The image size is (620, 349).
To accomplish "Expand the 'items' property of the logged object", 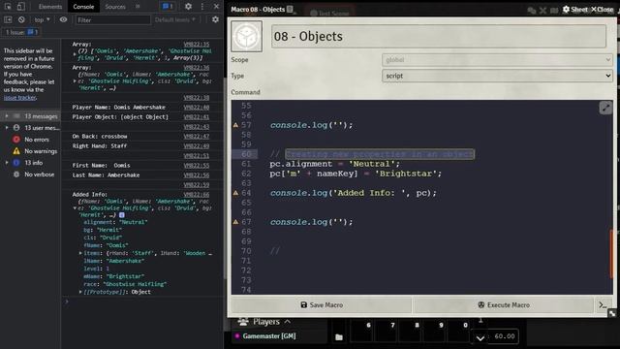I will tap(80, 253).
